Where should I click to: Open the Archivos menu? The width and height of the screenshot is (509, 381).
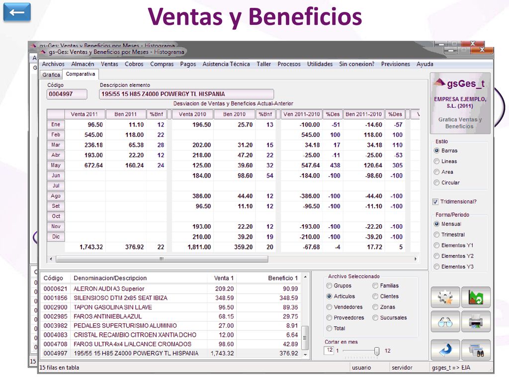point(53,64)
